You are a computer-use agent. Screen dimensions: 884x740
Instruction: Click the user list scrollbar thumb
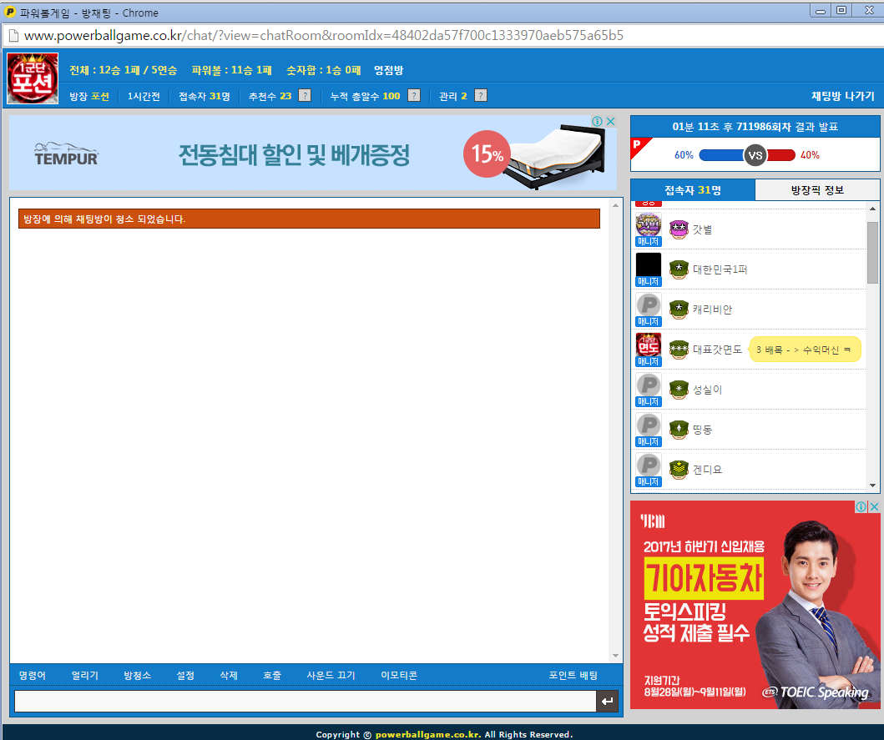[872, 253]
